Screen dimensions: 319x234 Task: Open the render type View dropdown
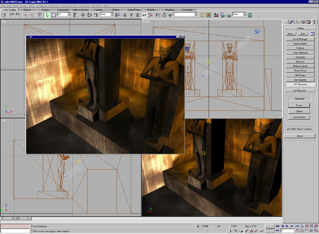pos(239,14)
